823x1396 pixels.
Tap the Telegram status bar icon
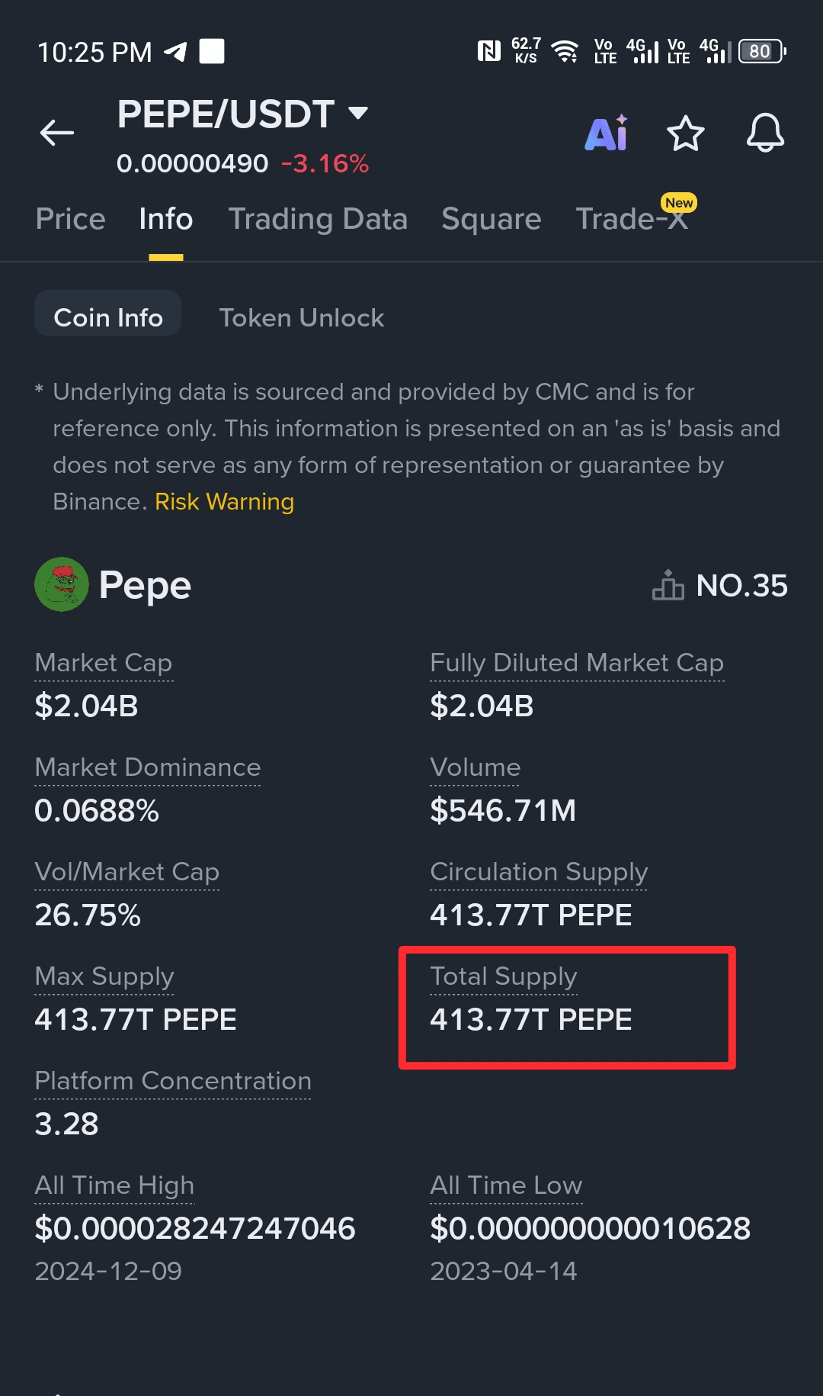(175, 52)
